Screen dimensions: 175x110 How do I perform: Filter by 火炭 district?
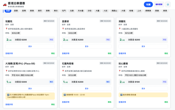[105, 11]
